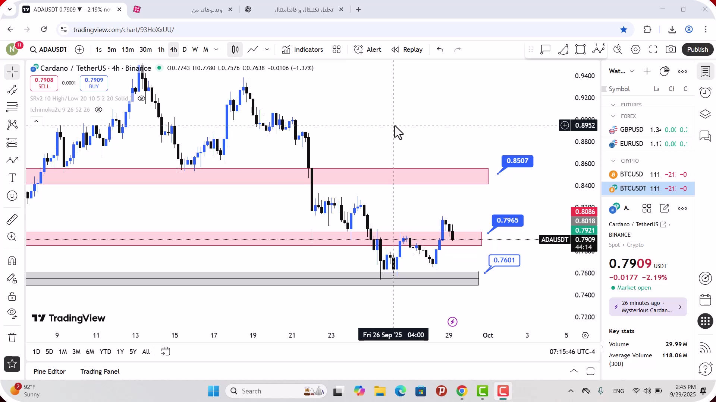716x402 pixels.
Task: Select BTCUSD in the watchlist
Action: [648, 174]
